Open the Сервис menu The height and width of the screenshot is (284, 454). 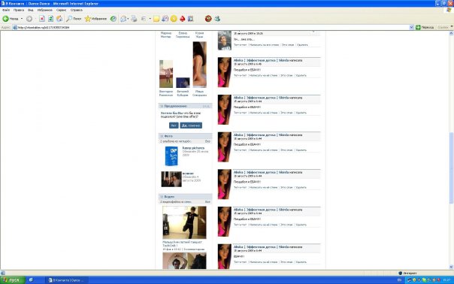point(62,10)
